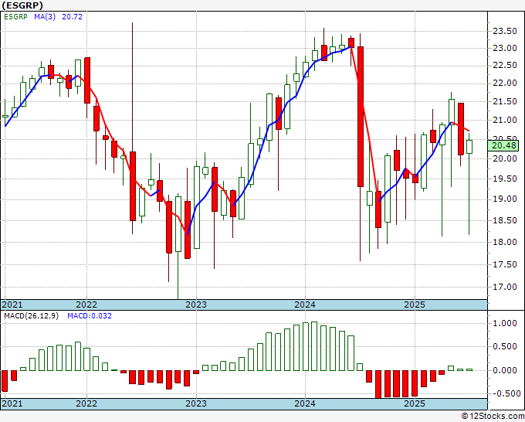
Task: Click the 23.50 price axis label
Action: coord(505,31)
